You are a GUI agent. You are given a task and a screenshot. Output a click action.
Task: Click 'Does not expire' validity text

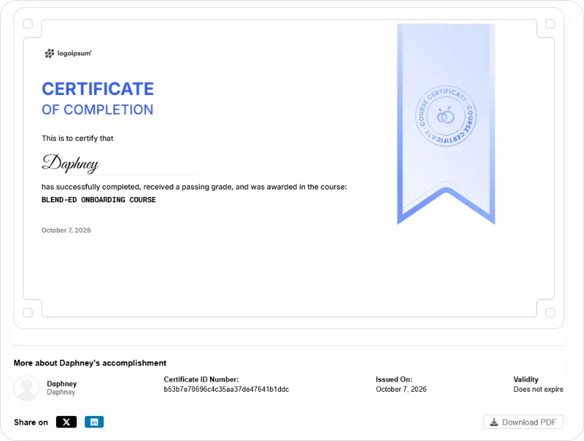coord(538,389)
